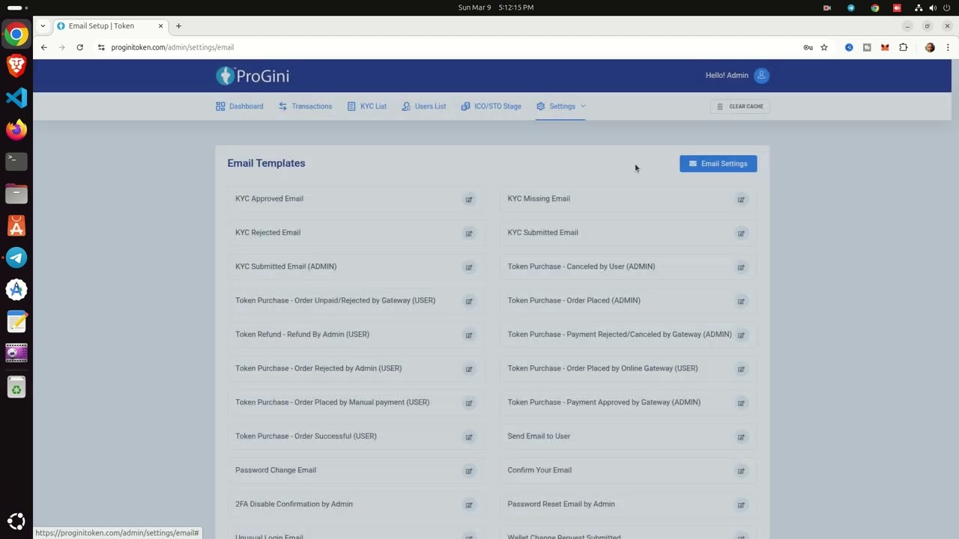Open a new browser tab
This screenshot has height=539, width=959.
[178, 25]
